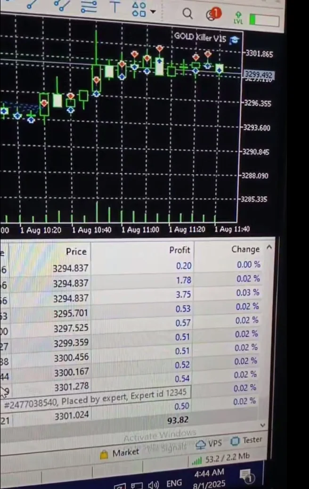309x489 pixels.
Task: Open the VPS button
Action: pos(209,444)
